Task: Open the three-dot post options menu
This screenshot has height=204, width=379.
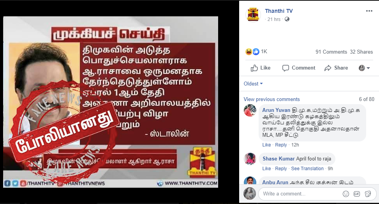Action: pyautogui.click(x=369, y=11)
